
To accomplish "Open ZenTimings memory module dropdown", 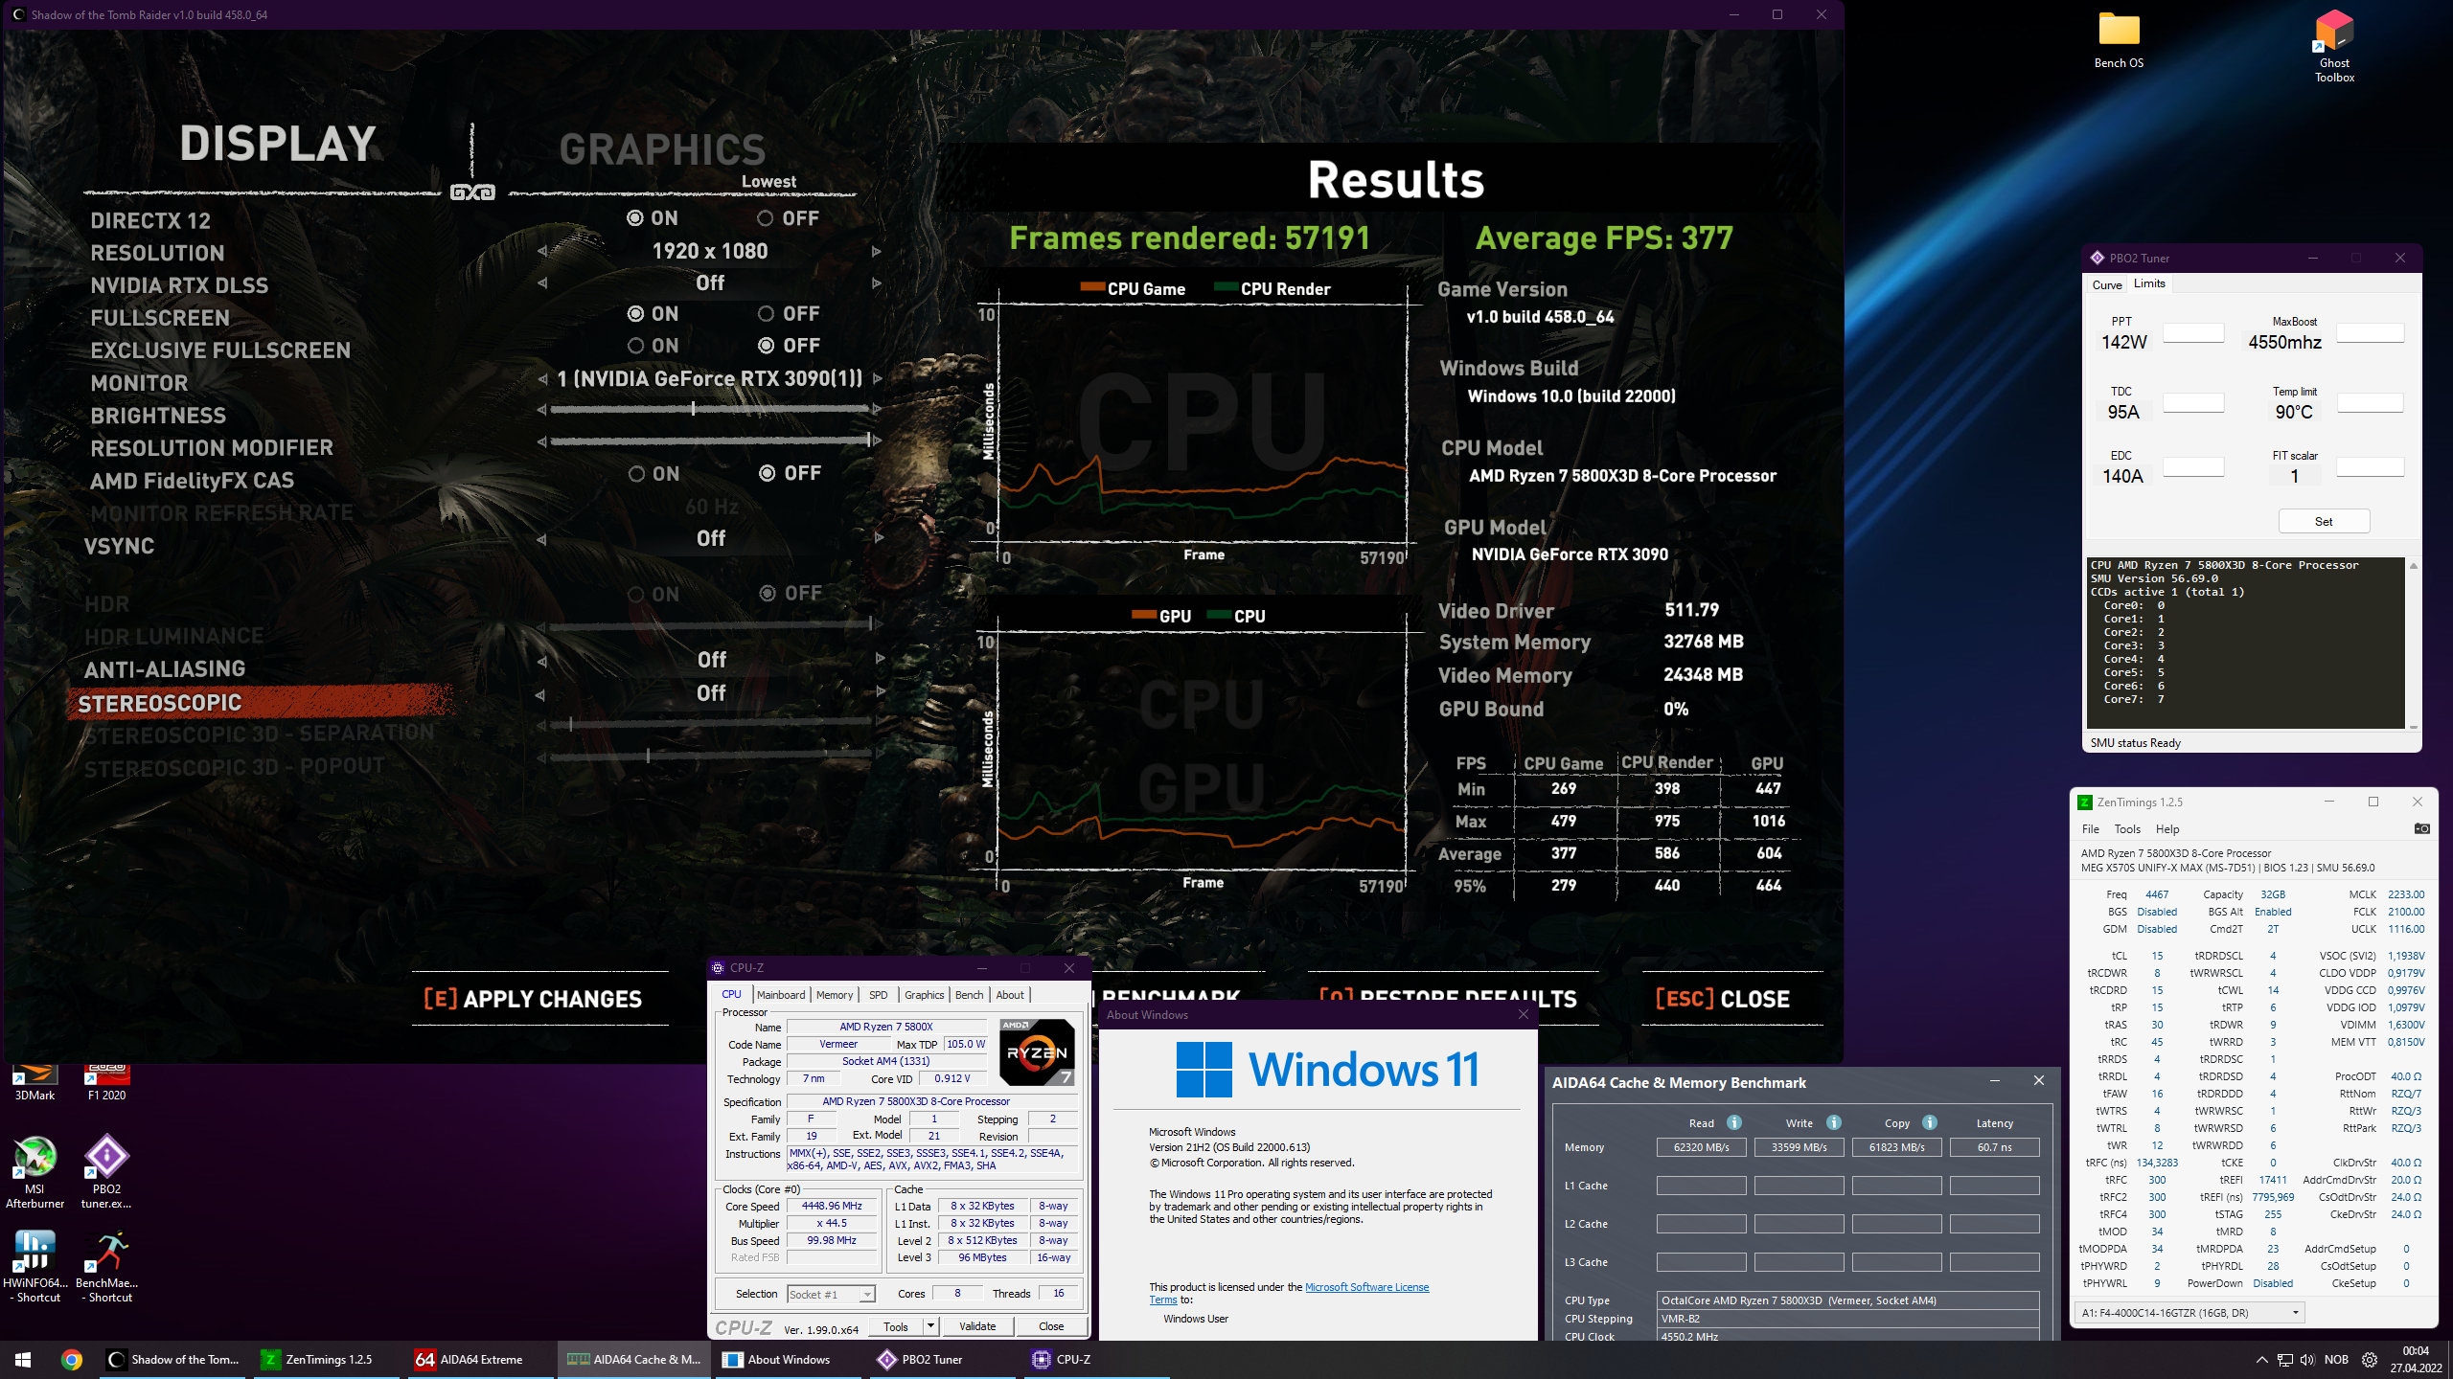I will click(2189, 1313).
